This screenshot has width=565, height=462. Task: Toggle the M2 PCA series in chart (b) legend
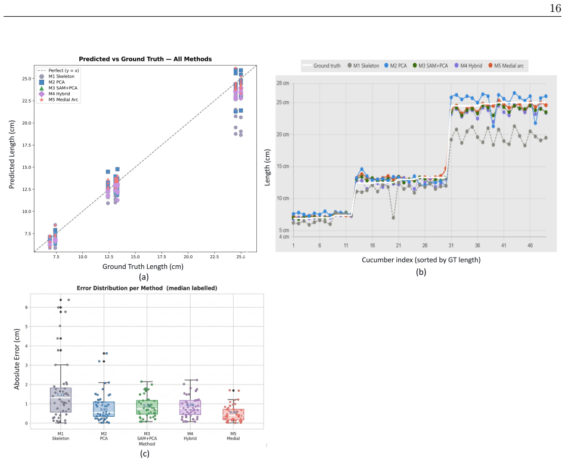tap(395, 66)
